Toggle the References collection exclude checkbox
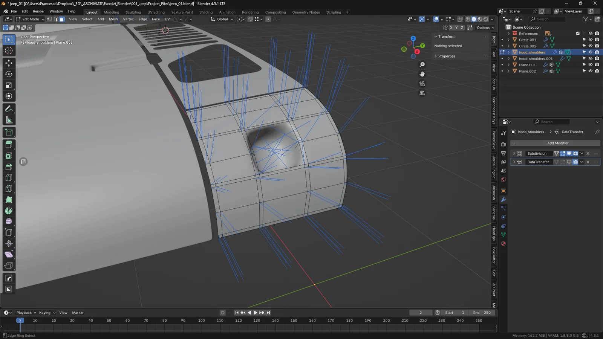The image size is (603, 339). pos(578,34)
